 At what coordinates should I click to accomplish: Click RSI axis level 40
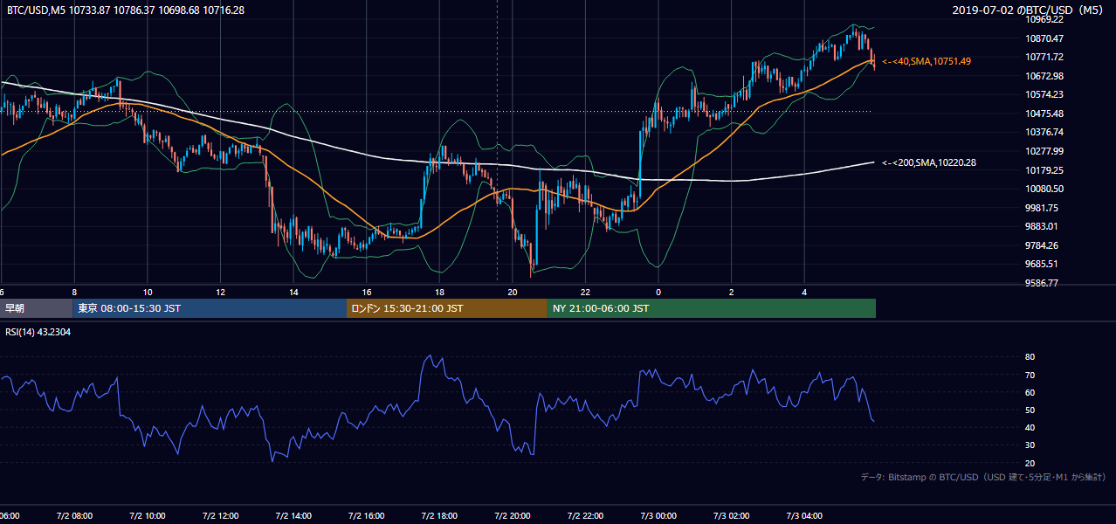pyautogui.click(x=1030, y=427)
